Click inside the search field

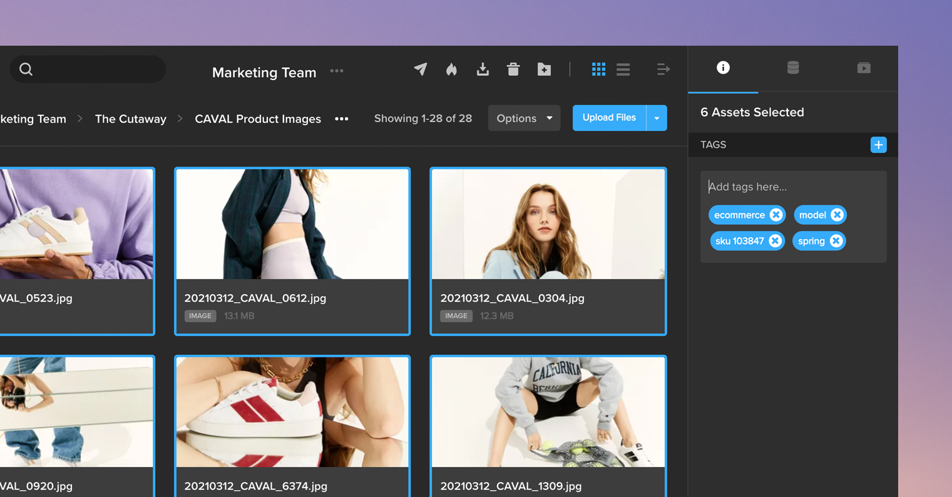[88, 69]
